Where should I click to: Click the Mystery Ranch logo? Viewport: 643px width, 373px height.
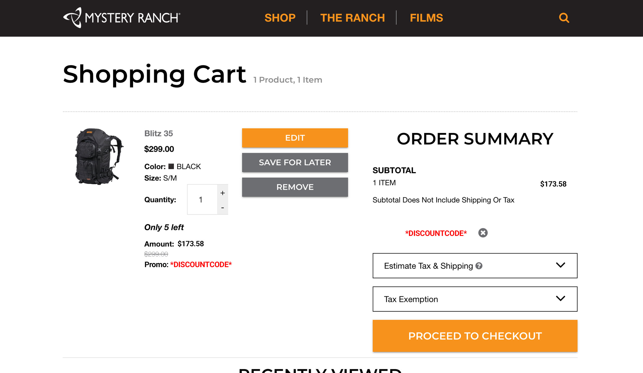tap(121, 18)
